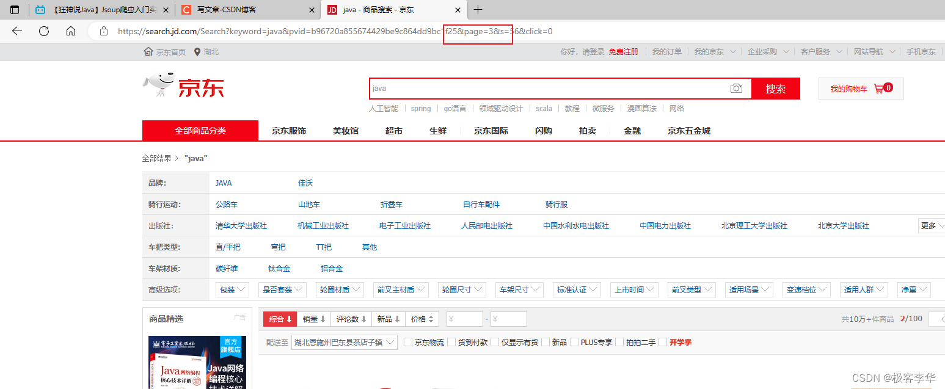Close the java 商品搜索 tab
Image resolution: width=945 pixels, height=389 pixels.
[x=458, y=10]
